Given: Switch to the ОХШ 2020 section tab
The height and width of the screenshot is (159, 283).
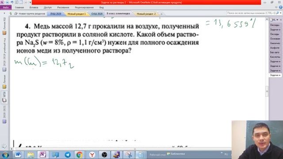Looking at the screenshot, I should click(x=97, y=14).
